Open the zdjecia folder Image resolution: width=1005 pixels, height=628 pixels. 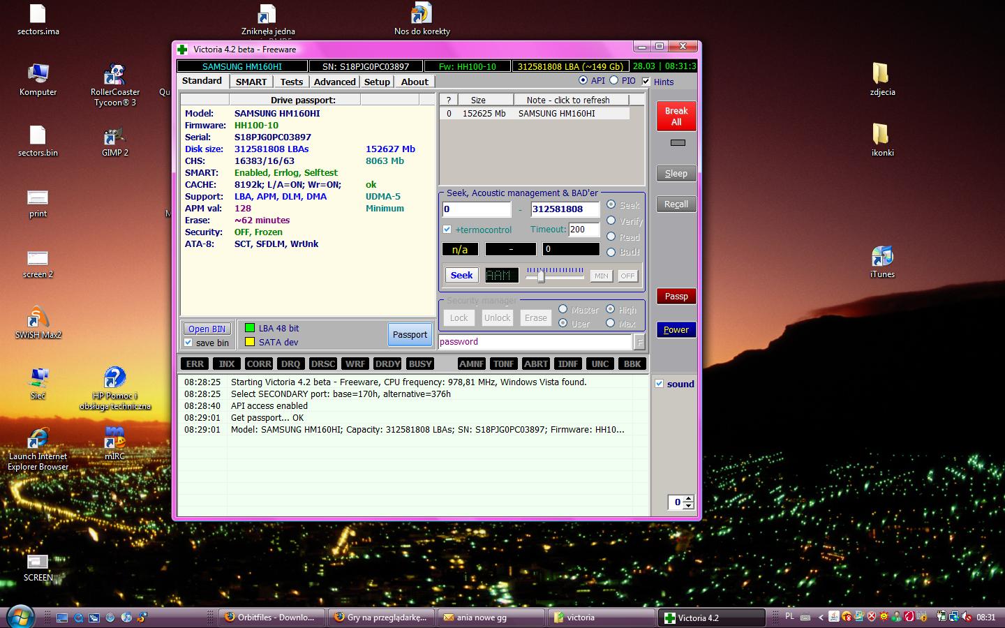[x=882, y=80]
